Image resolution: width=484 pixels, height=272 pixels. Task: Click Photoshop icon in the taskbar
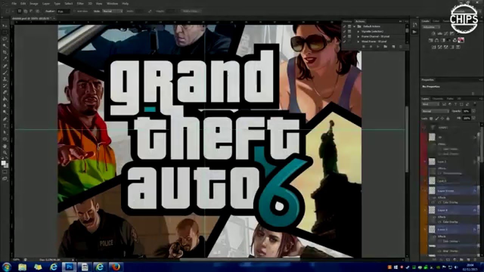69,267
